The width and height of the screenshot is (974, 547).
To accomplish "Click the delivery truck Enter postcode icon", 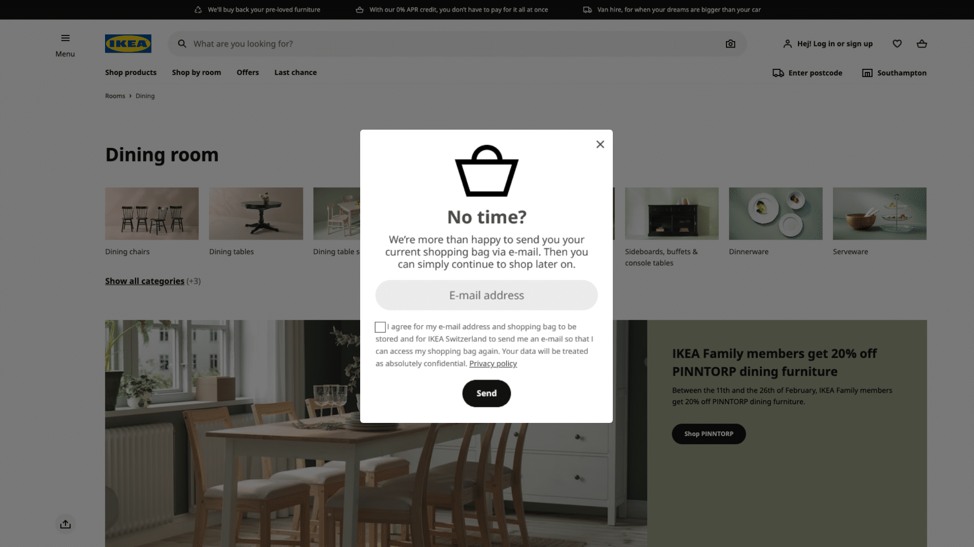I will coord(778,73).
